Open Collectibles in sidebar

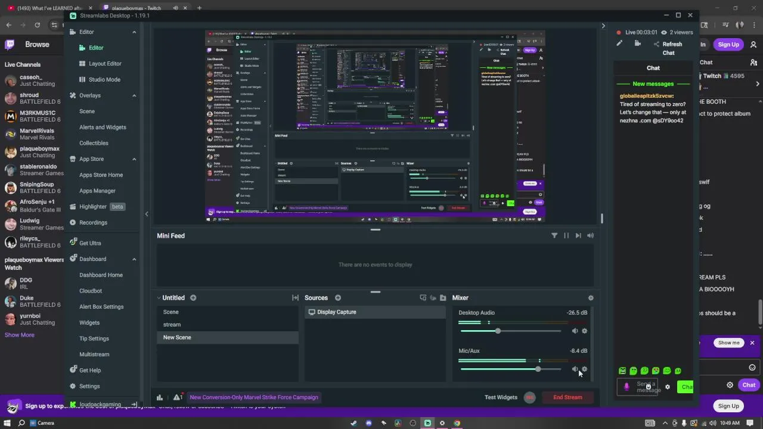pyautogui.click(x=94, y=143)
